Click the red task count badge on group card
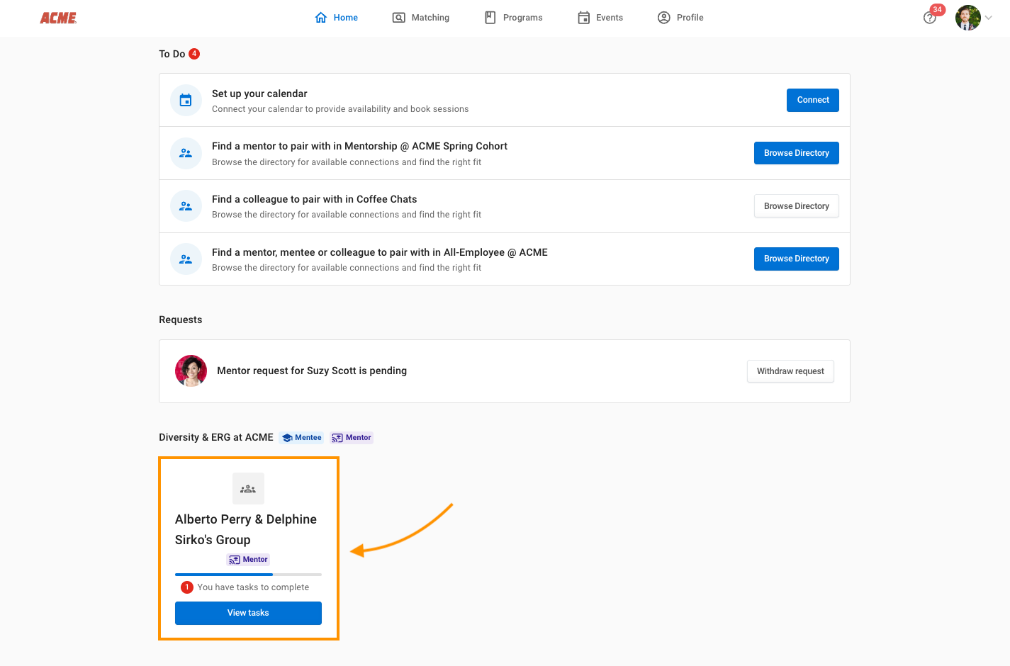1010x666 pixels. click(x=187, y=587)
